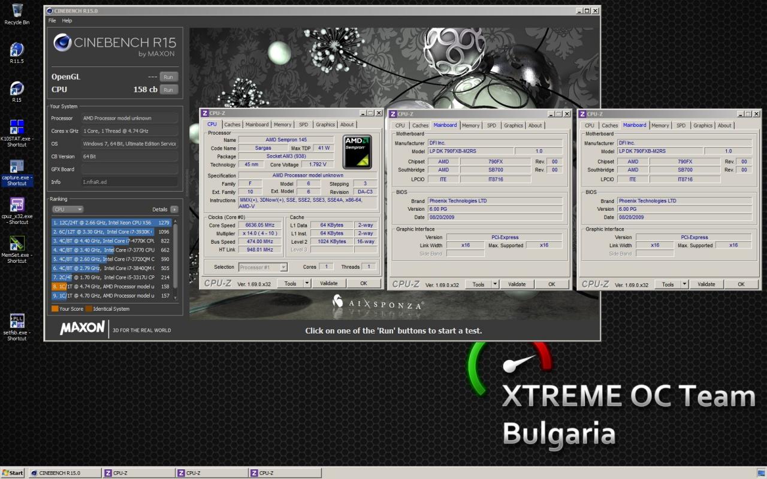Select the MemSet.exe shortcut icon
This screenshot has width=767, height=479.
click(x=17, y=250)
